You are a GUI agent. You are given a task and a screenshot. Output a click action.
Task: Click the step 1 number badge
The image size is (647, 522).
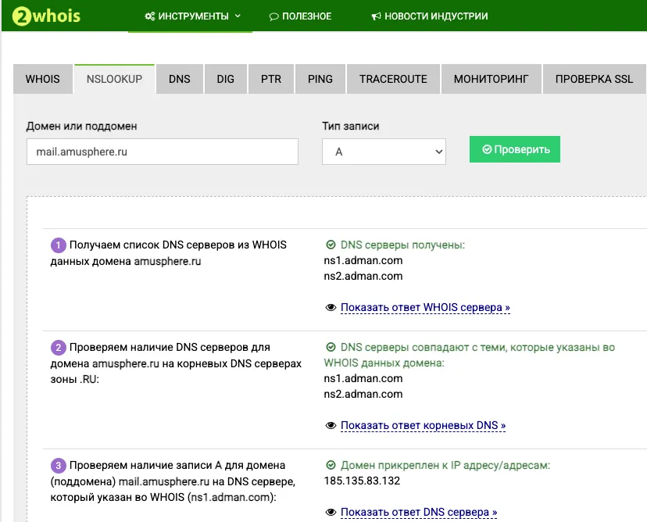coord(58,245)
